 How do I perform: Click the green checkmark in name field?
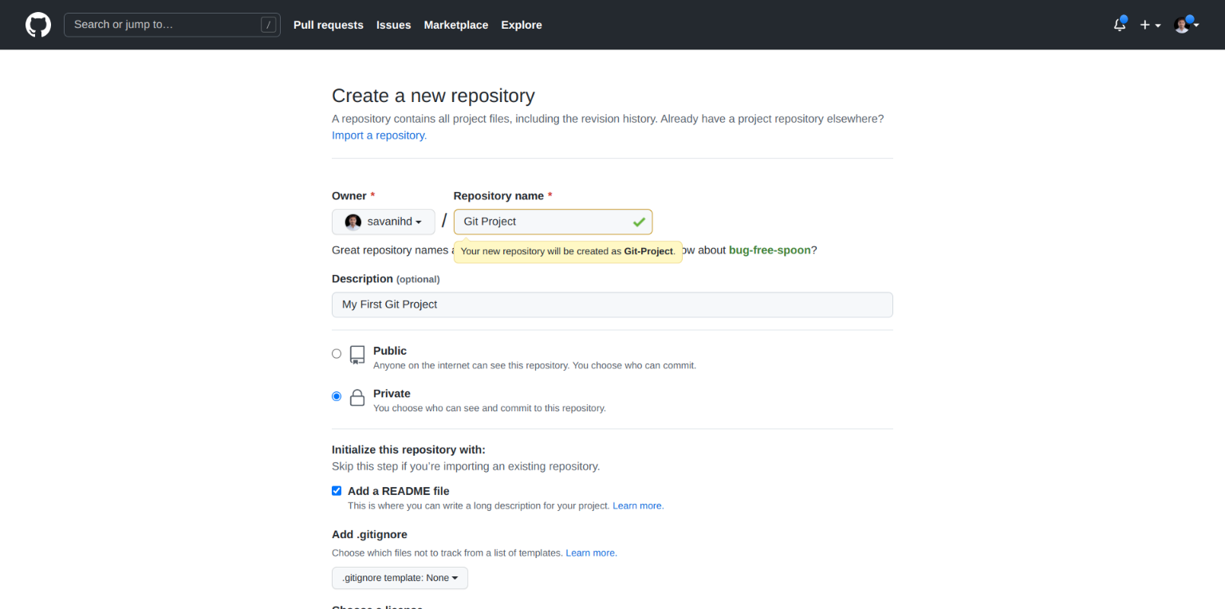pos(639,222)
